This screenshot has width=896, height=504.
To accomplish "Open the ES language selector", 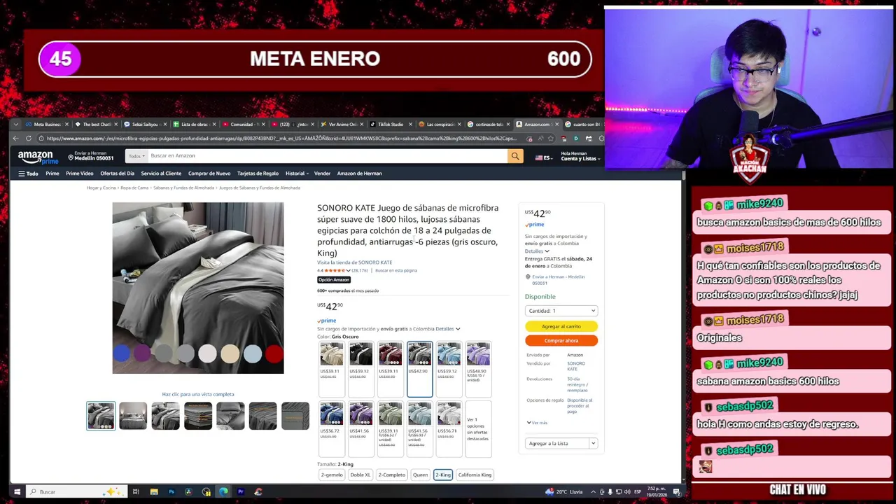I will pyautogui.click(x=543, y=158).
